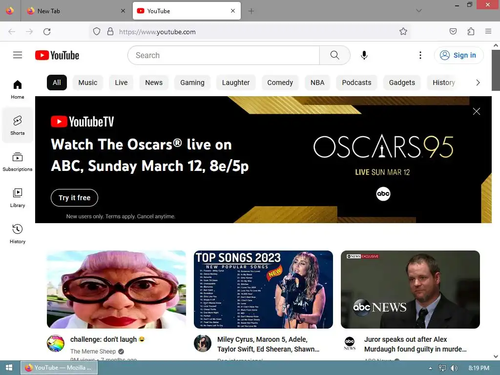Open Library in the sidebar
500x375 pixels.
(18, 198)
